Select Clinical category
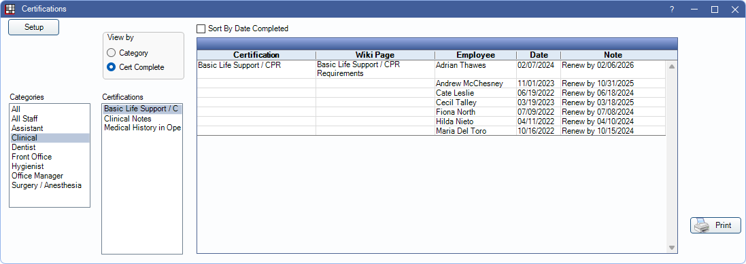This screenshot has width=746, height=264. (x=50, y=138)
